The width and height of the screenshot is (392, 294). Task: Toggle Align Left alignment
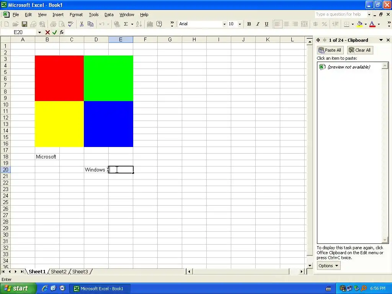point(278,24)
